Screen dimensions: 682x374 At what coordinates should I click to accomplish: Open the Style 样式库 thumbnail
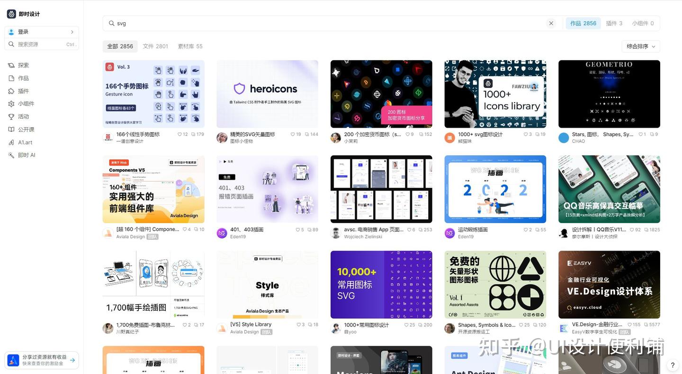click(x=267, y=285)
